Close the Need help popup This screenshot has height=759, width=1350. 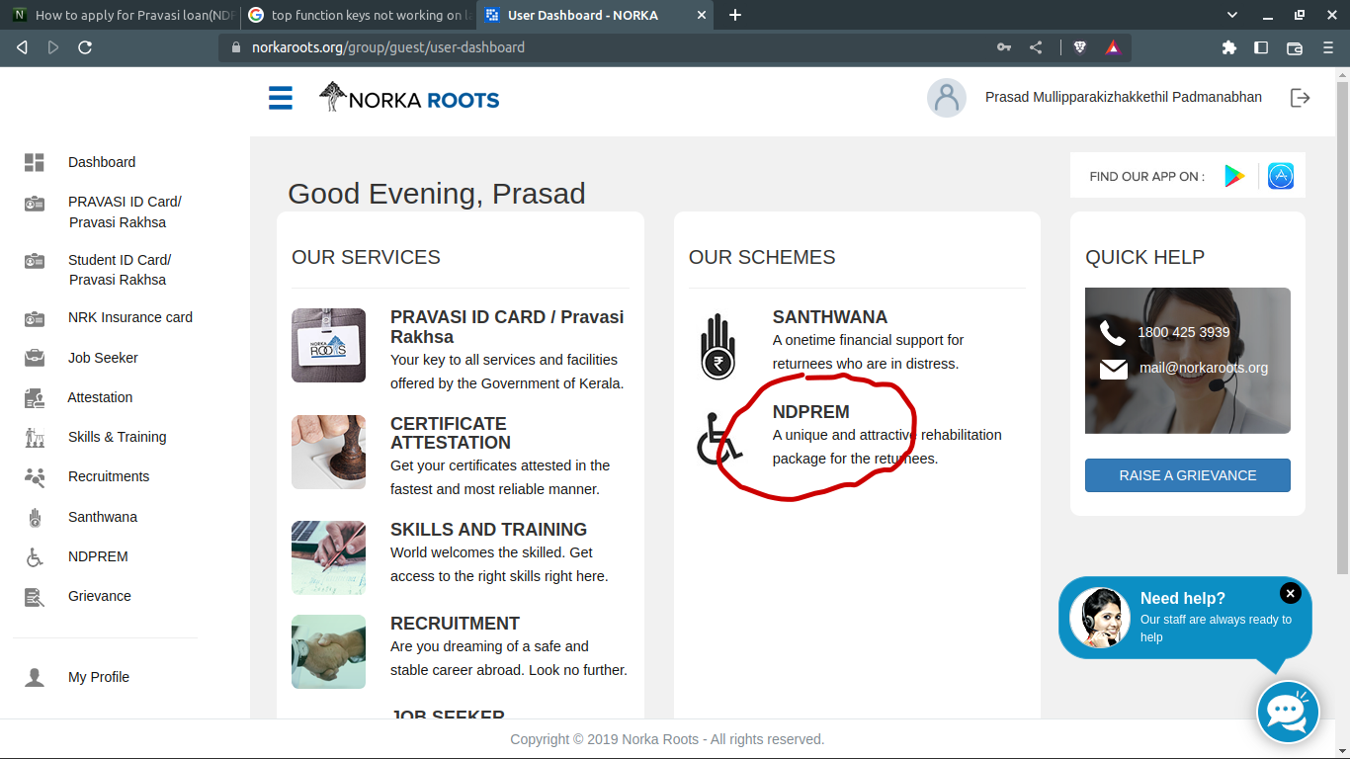tap(1290, 593)
